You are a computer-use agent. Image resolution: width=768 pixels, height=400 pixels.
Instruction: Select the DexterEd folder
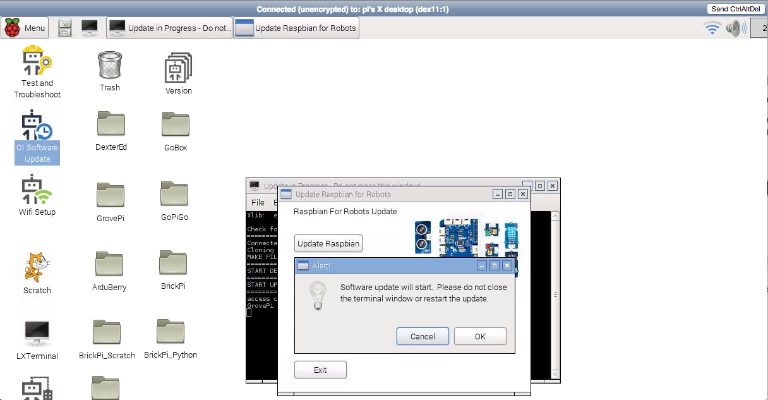[111, 131]
